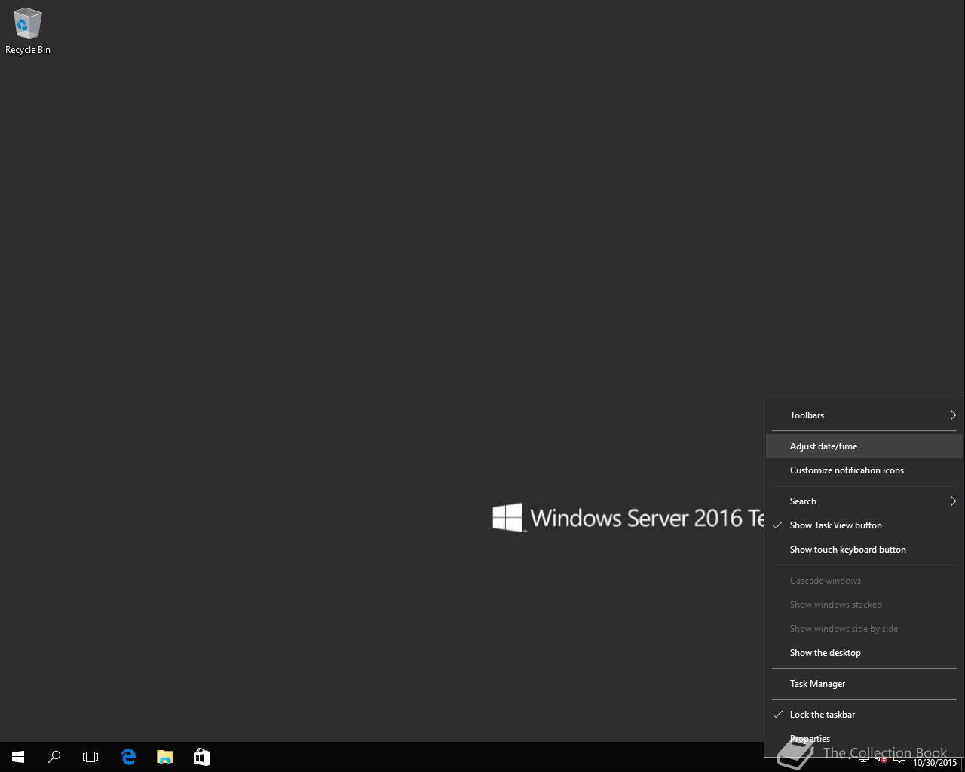Open the Start menu Windows button

(18, 757)
